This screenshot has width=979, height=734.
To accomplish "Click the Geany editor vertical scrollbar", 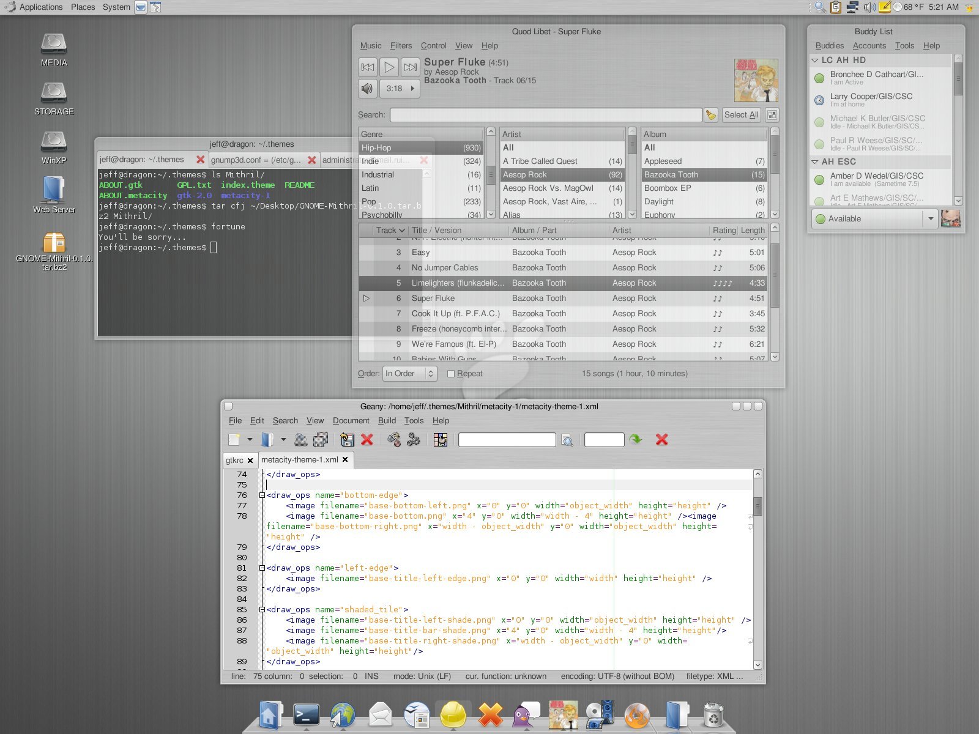I will (x=758, y=569).
